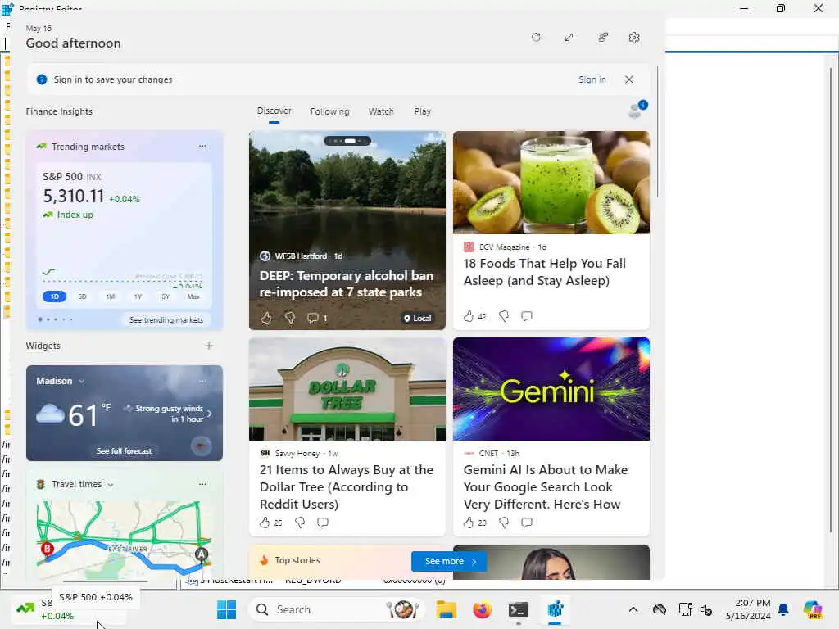
Task: Expand widgets board to full view
Action: [569, 38]
